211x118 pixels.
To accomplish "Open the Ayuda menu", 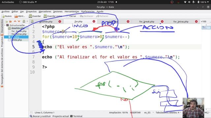I will click(100, 11).
